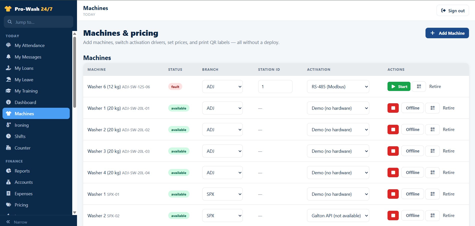Screen dimensions: 475x226
Task: Click the Sign out button
Action: click(x=452, y=10)
